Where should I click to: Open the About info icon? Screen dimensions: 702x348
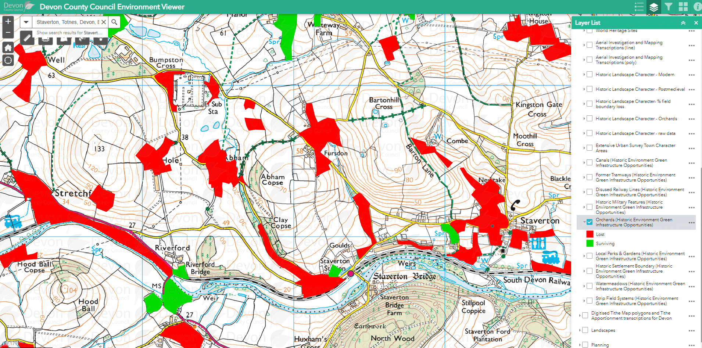coord(697,7)
